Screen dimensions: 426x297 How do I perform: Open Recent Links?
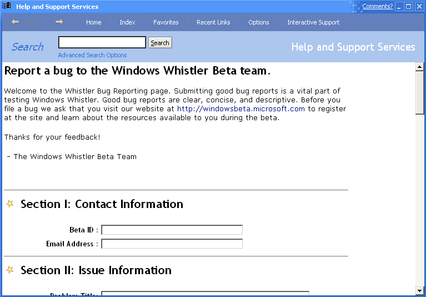click(x=213, y=22)
